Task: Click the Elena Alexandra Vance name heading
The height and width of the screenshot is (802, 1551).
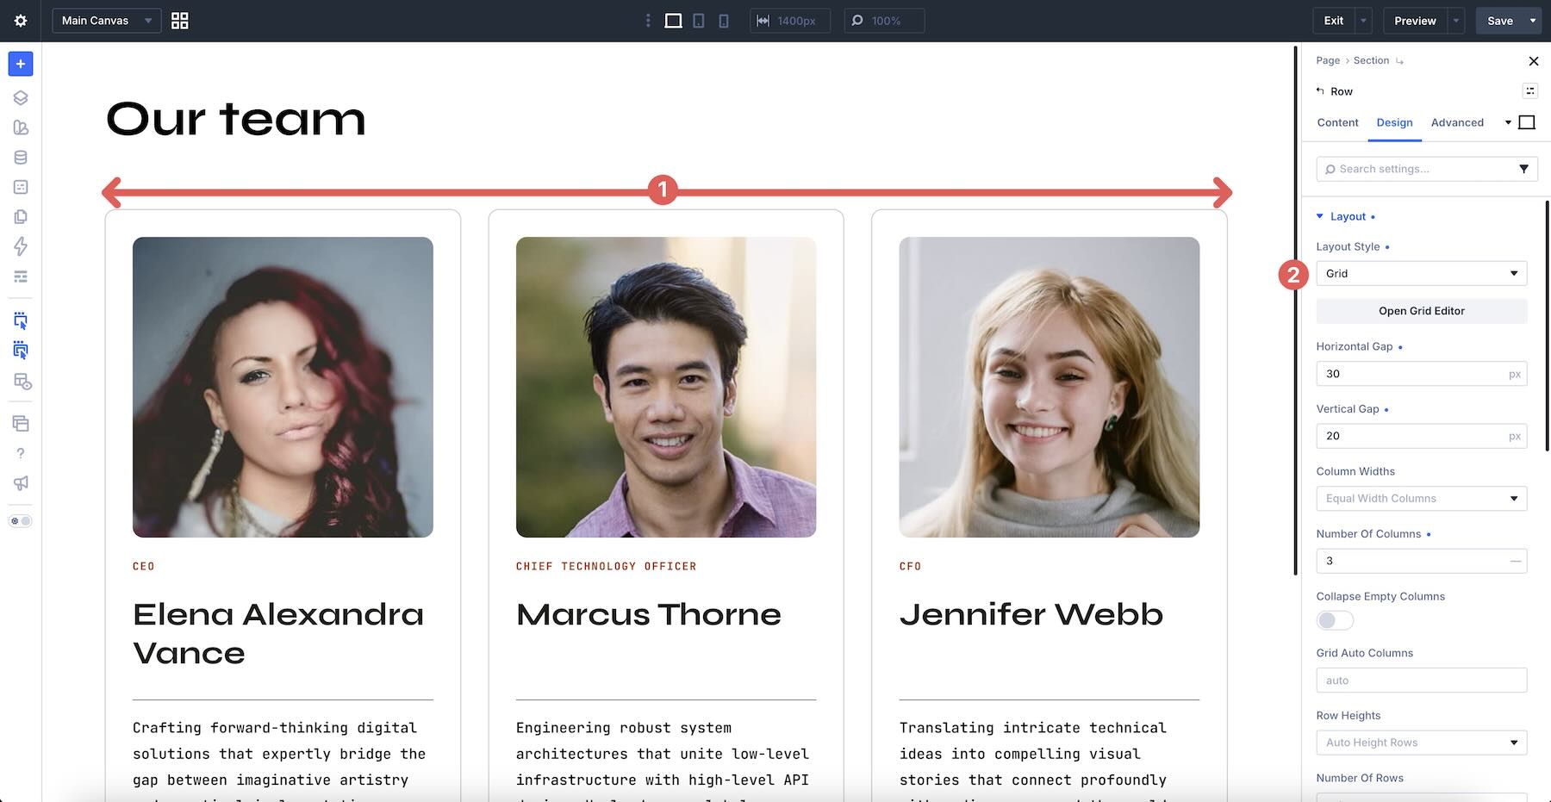Action: click(x=278, y=634)
